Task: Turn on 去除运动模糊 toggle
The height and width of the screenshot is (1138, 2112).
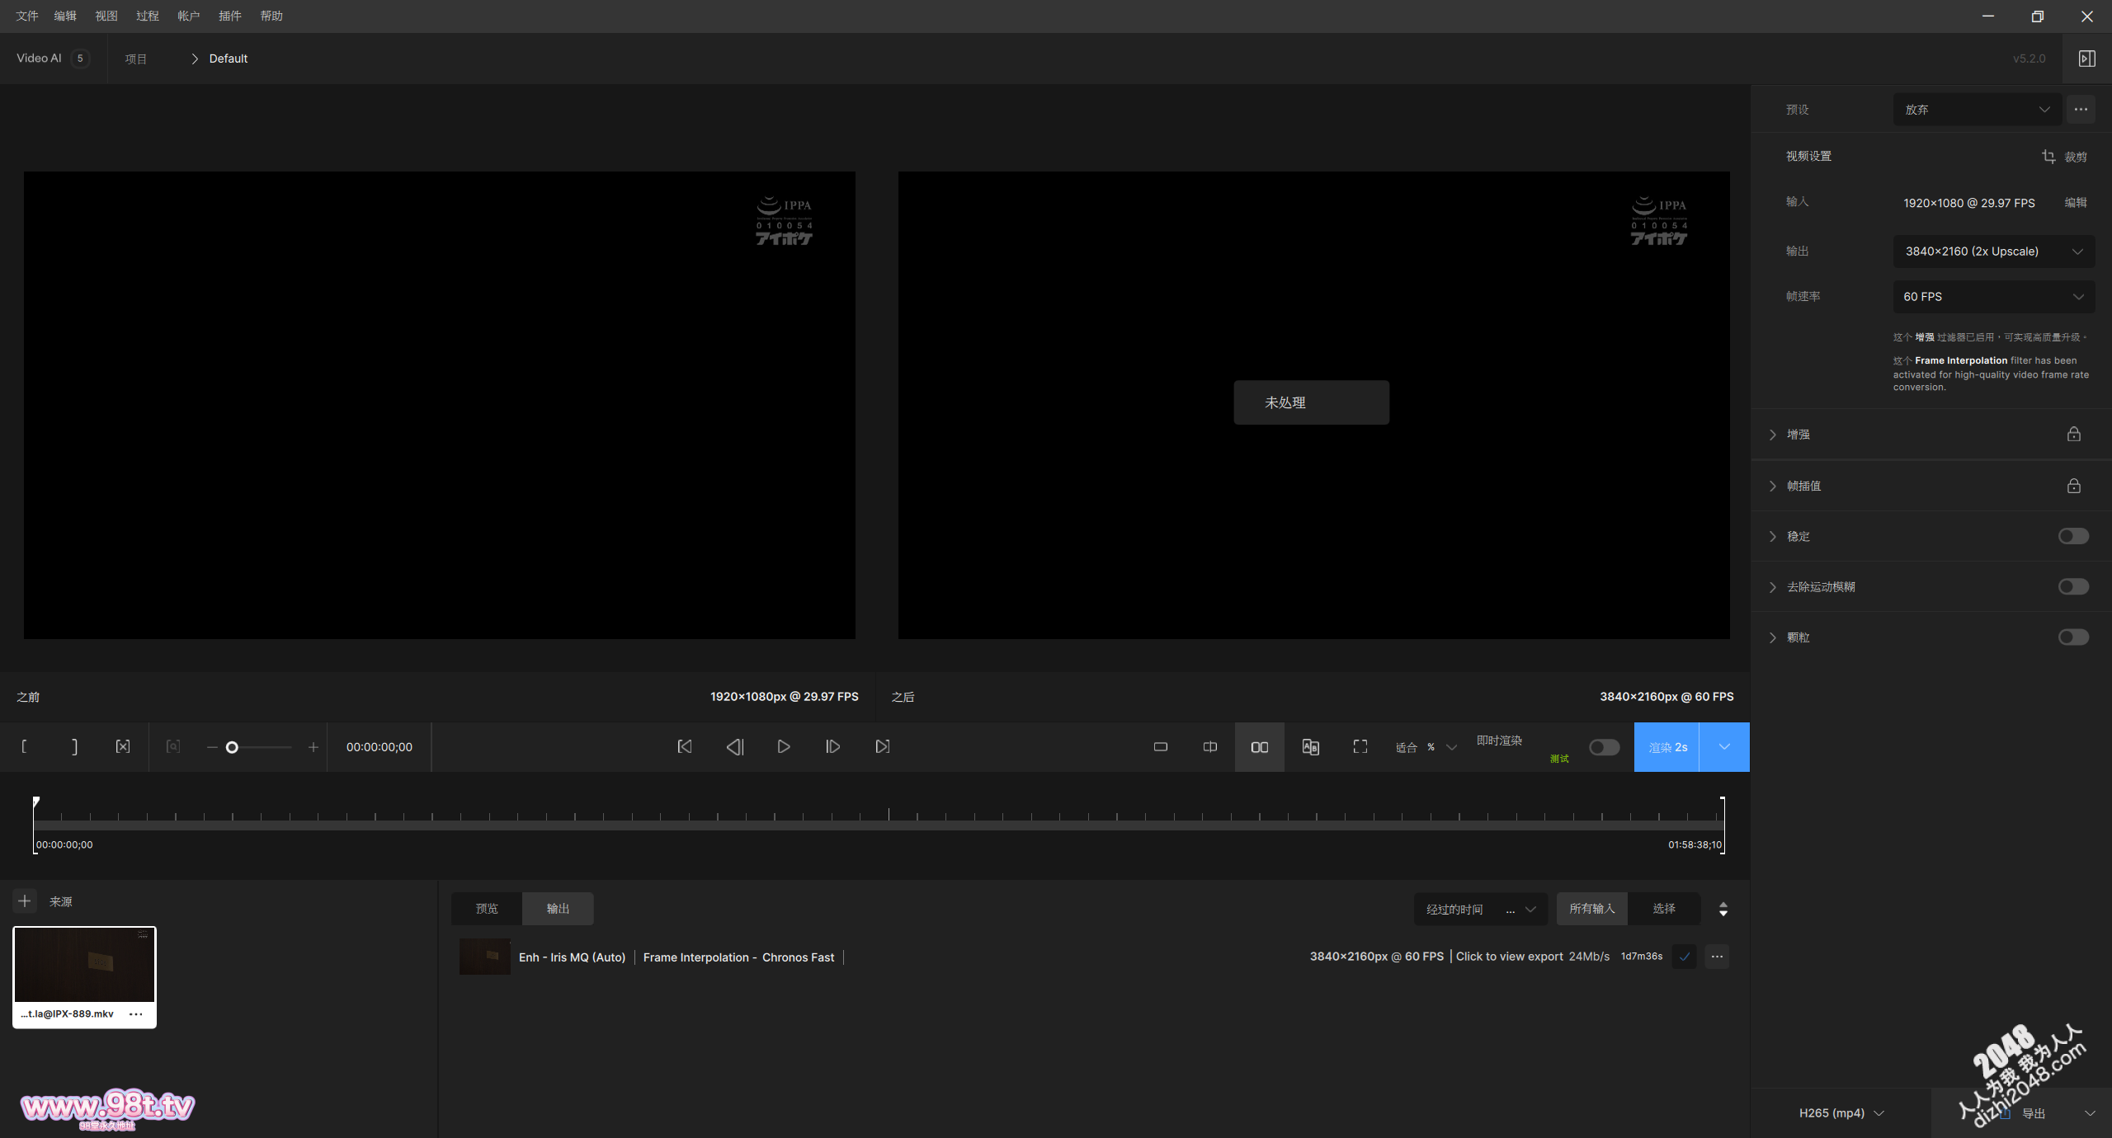Action: [2072, 586]
